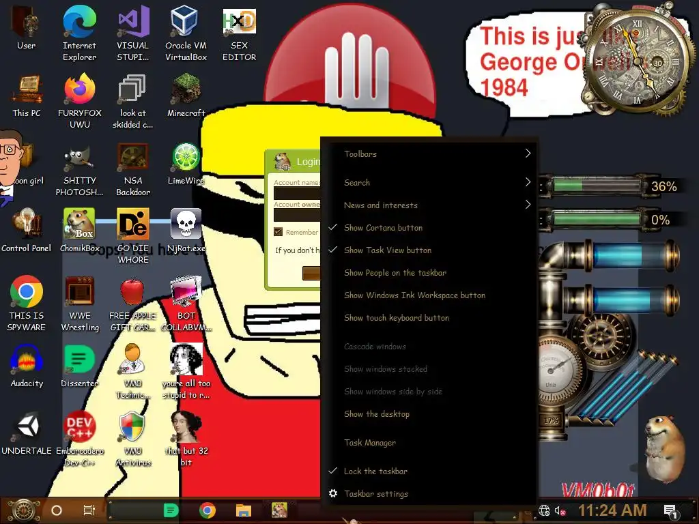Switch to ChomikBox taskbar app
The width and height of the screenshot is (699, 524).
coord(279,510)
